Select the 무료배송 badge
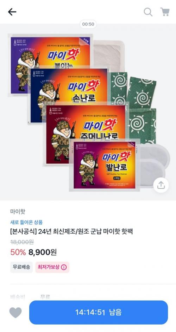The image size is (176, 332). (21, 267)
